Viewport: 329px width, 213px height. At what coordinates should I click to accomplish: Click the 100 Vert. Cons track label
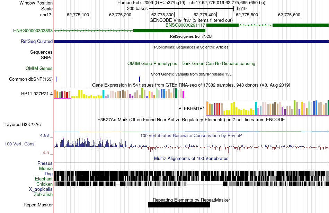coord(19,144)
